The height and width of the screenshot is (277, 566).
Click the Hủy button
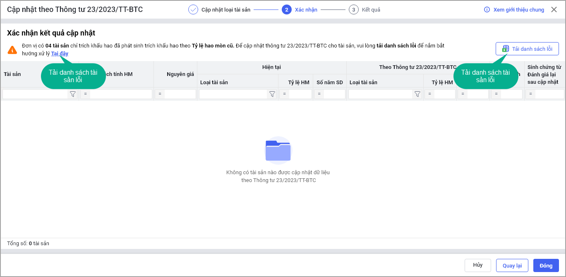(x=477, y=265)
